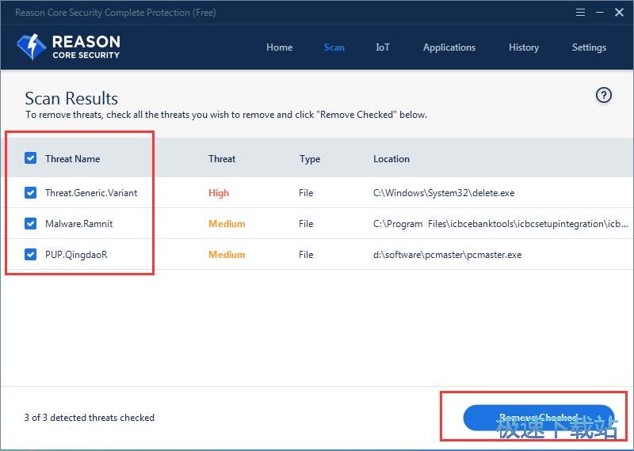The image size is (634, 451).
Task: Close the Reason Core Security window
Action: point(620,13)
